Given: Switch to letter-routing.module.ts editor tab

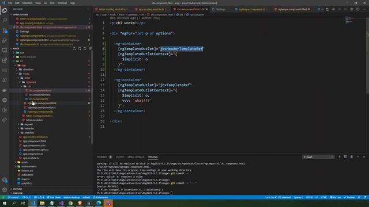Looking at the screenshot, I should pyautogui.click(x=113, y=9).
